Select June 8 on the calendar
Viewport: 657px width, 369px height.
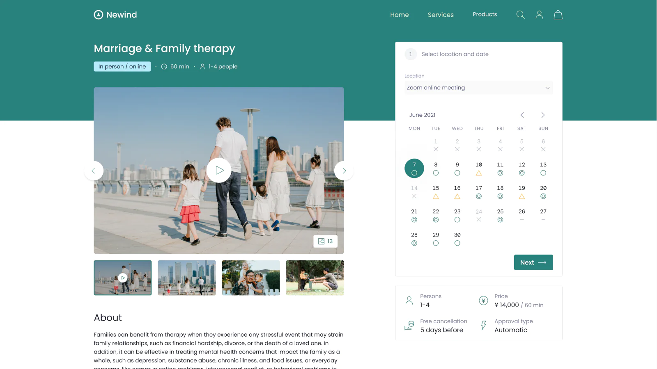click(x=436, y=168)
